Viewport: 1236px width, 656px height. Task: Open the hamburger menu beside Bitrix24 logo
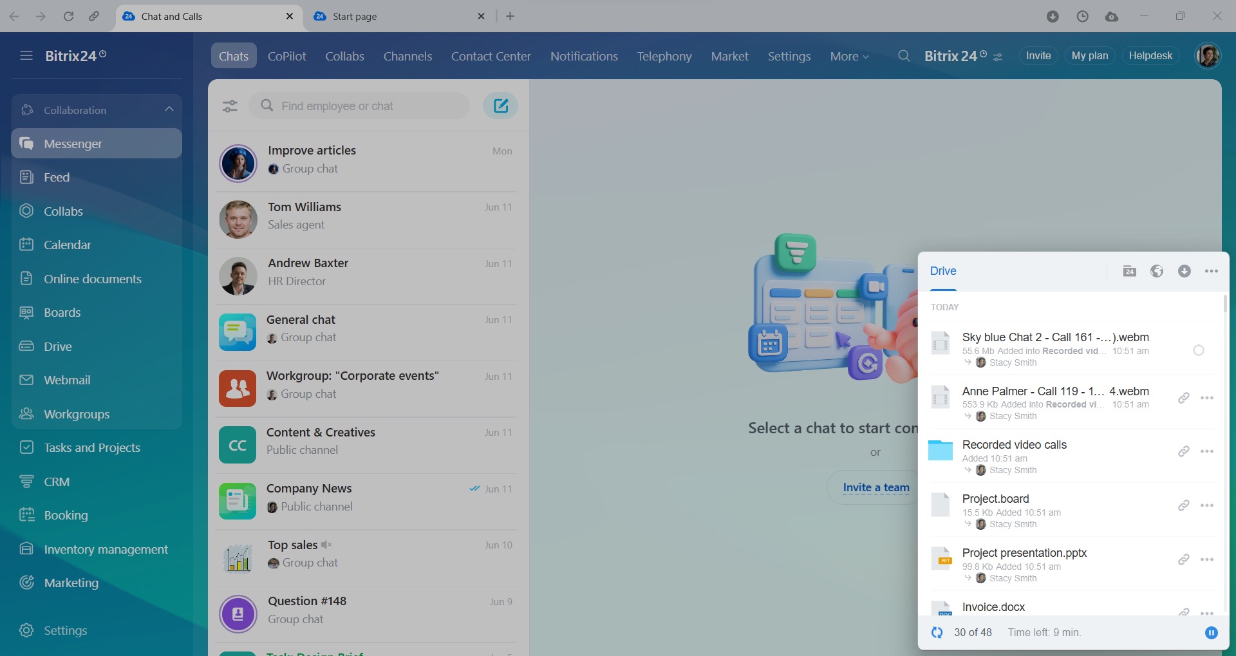point(26,56)
